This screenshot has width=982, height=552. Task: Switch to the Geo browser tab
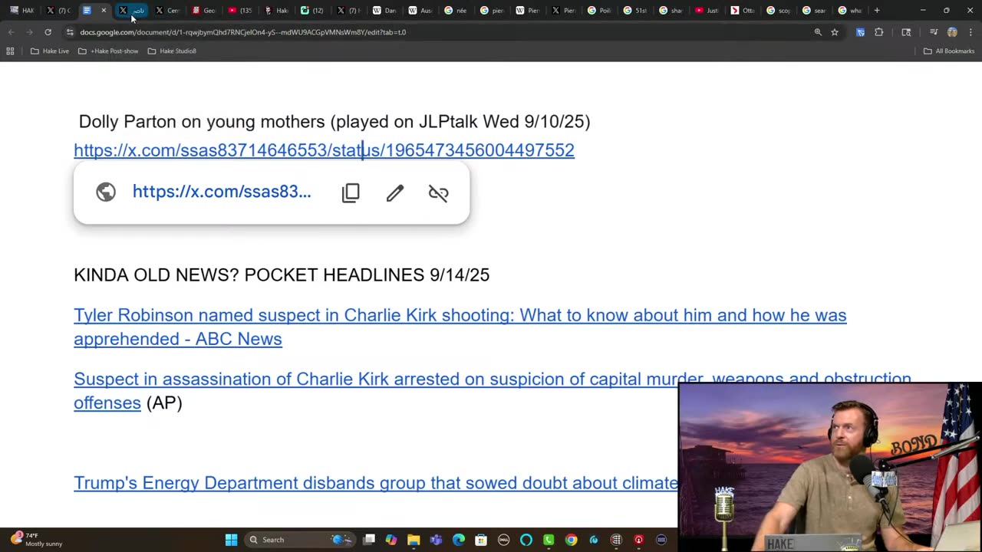(204, 11)
